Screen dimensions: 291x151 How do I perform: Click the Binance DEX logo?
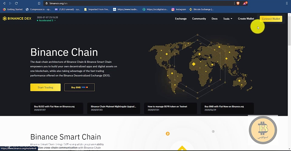17,18
